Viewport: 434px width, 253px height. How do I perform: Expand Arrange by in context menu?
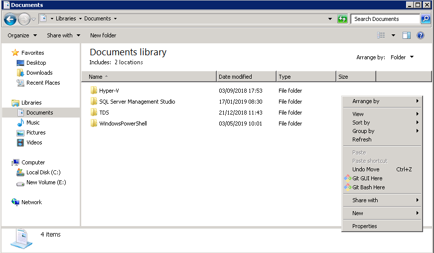coord(382,101)
